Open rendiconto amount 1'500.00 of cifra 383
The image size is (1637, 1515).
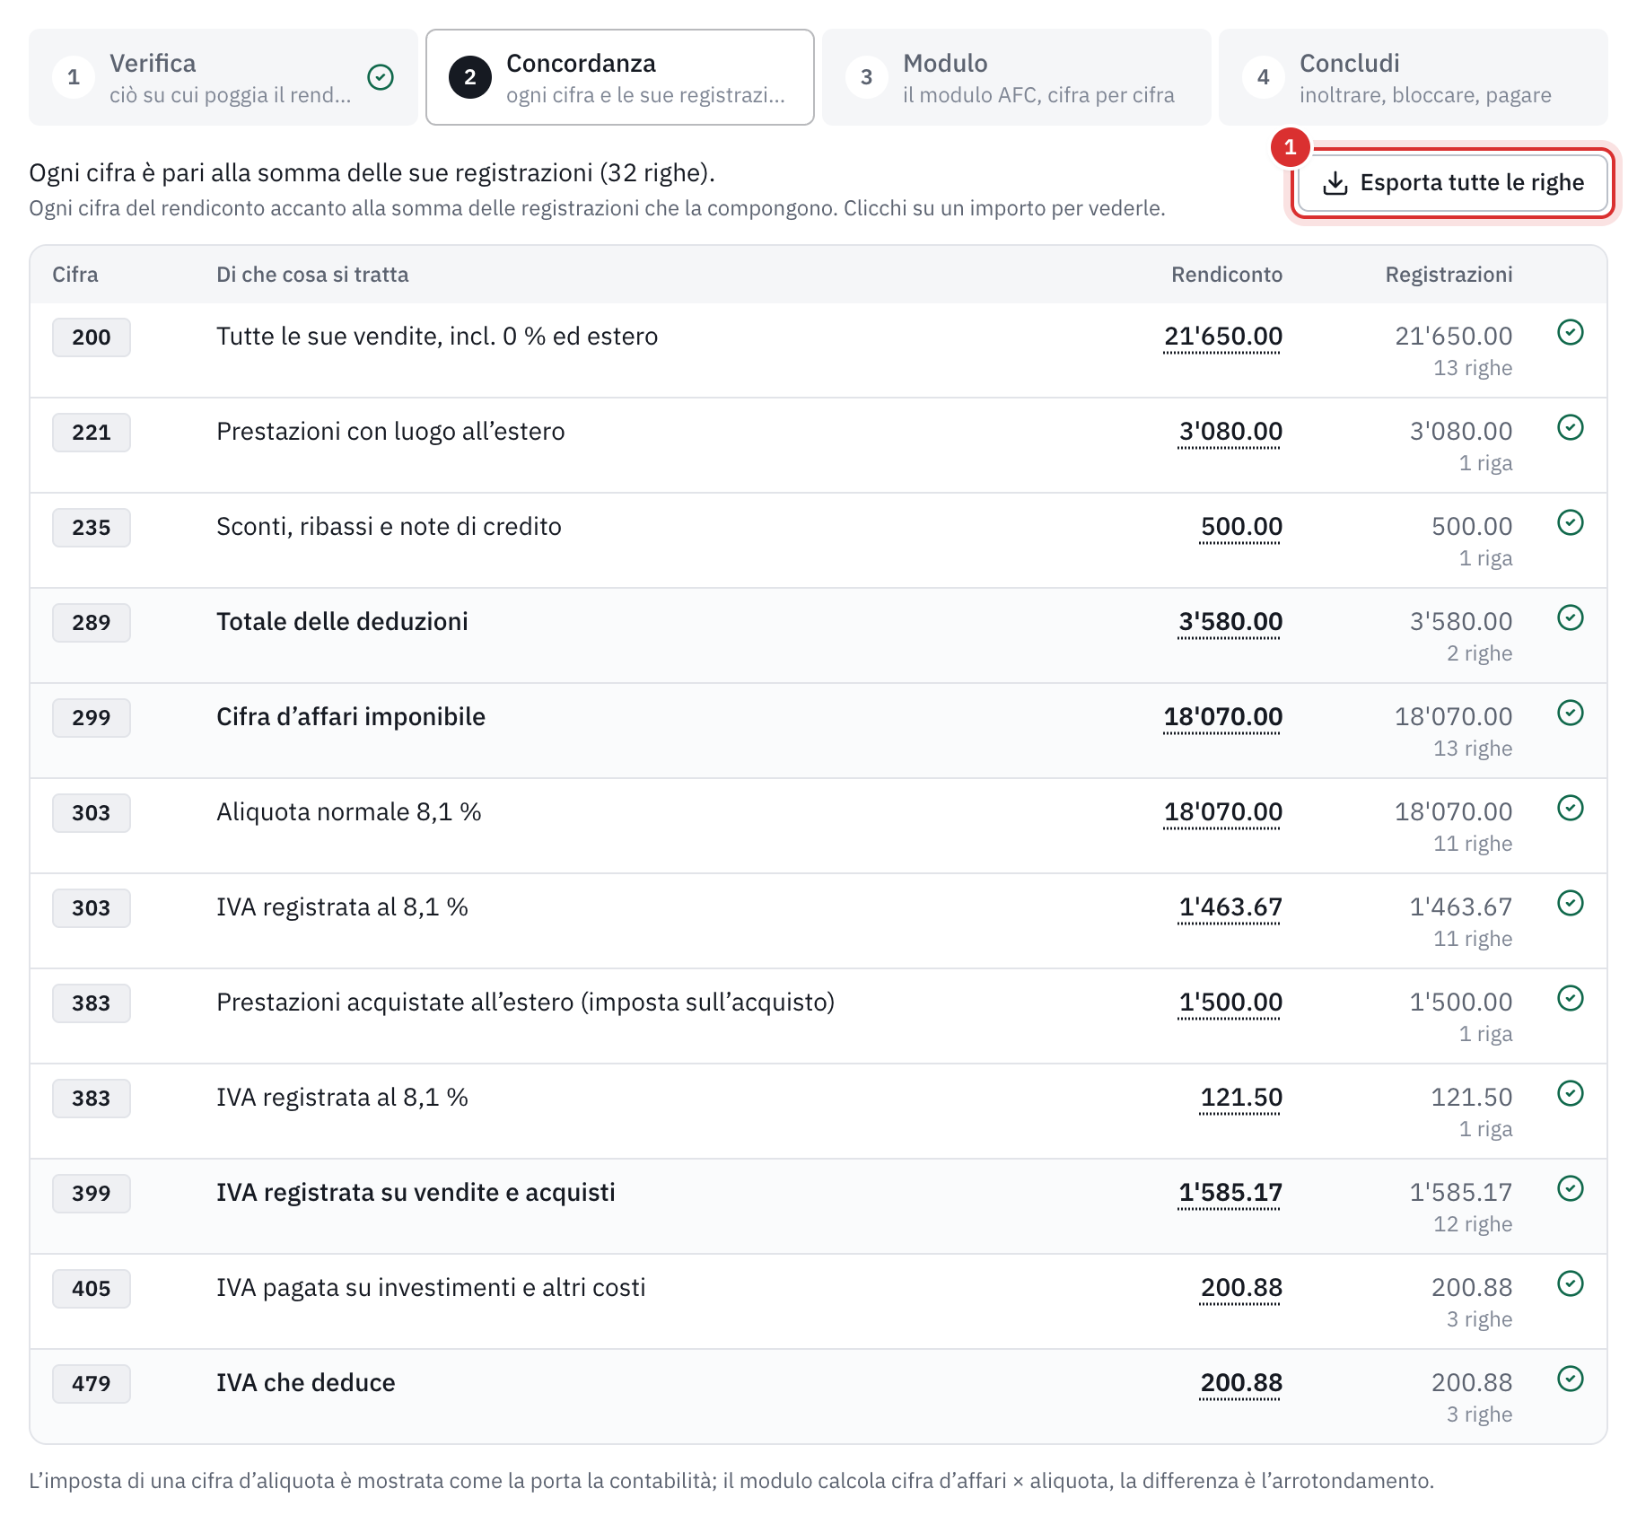(1230, 1003)
